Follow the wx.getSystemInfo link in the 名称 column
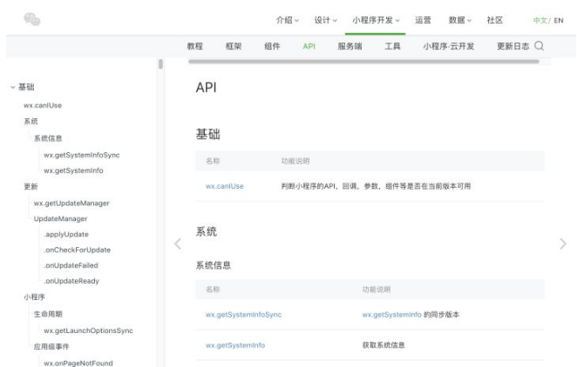Viewport: 577px width, 367px height. (x=235, y=345)
